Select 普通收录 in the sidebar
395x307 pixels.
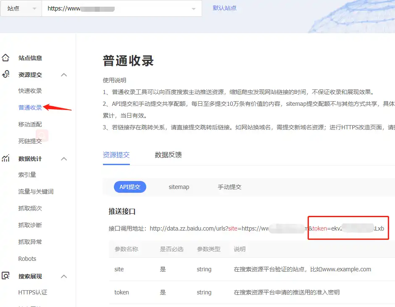30,108
